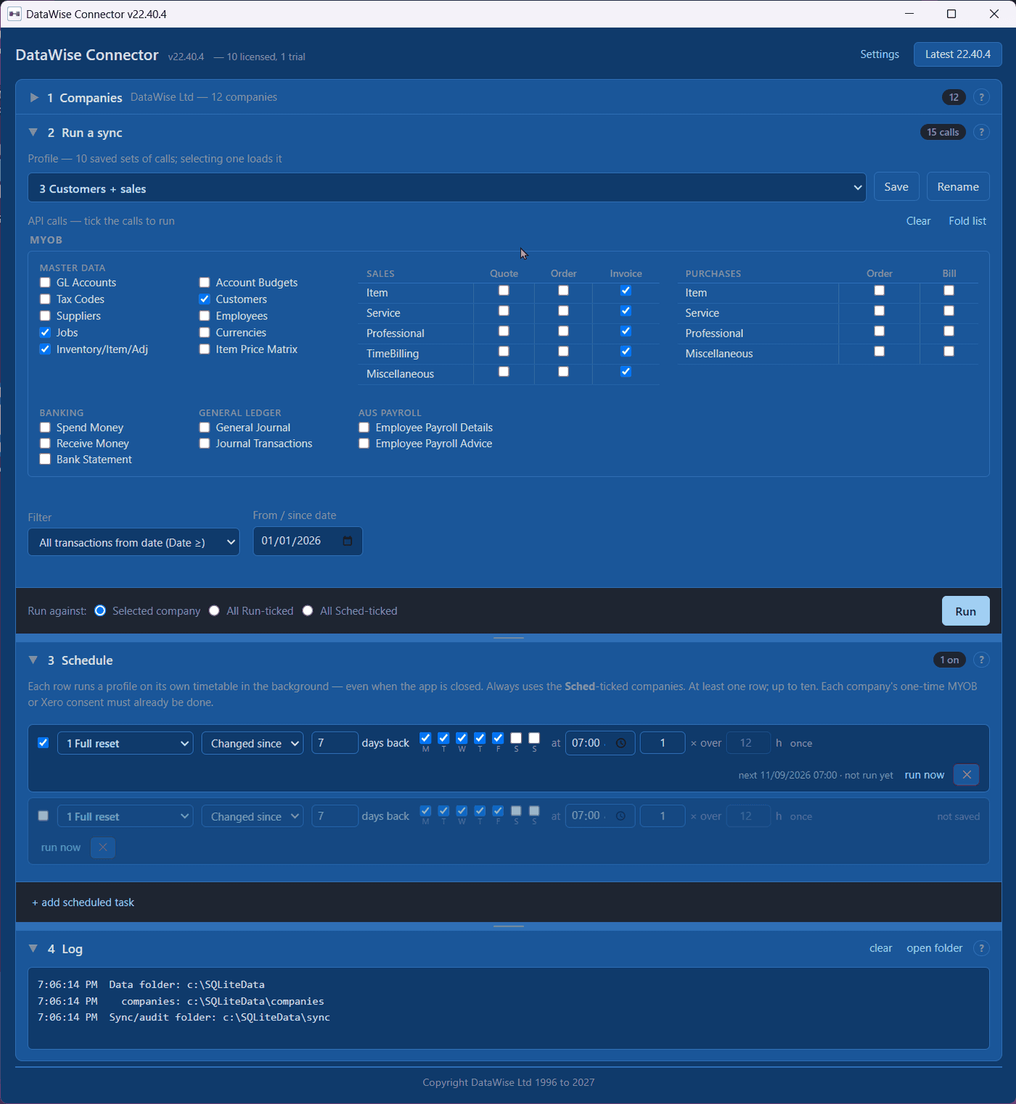Click the clock icon in the not-saved schedule row

coord(620,816)
